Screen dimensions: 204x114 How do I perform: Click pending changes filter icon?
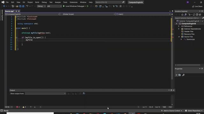point(190,15)
